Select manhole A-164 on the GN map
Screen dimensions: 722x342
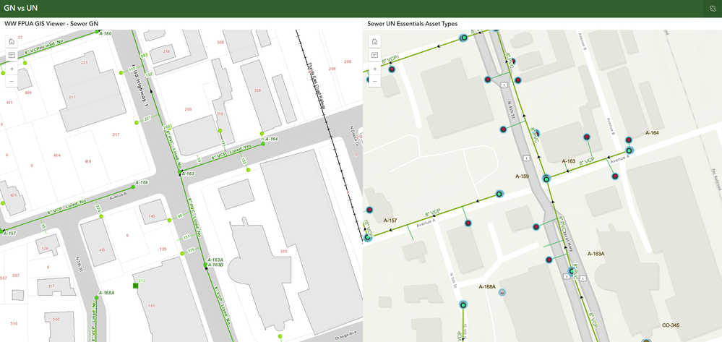click(x=263, y=144)
